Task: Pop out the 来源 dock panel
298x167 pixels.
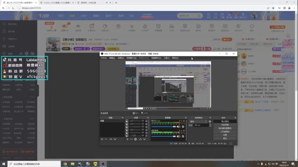Action: pyautogui.click(x=148, y=118)
